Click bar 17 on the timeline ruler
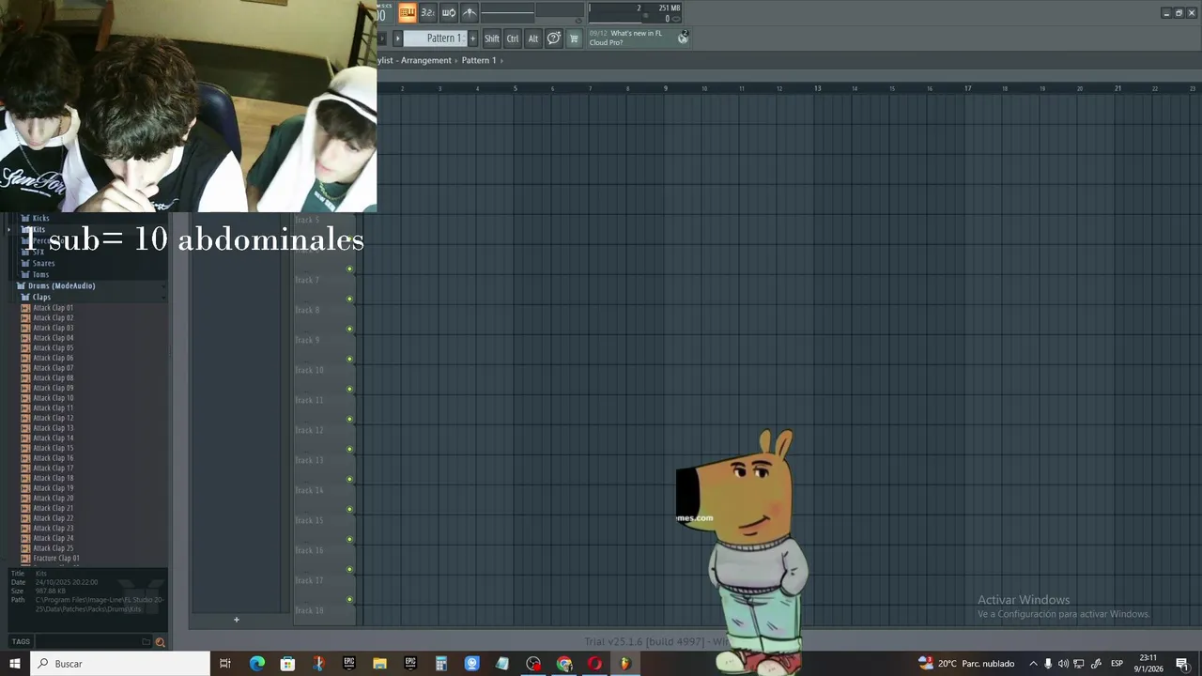This screenshot has height=676, width=1202. coord(967,88)
